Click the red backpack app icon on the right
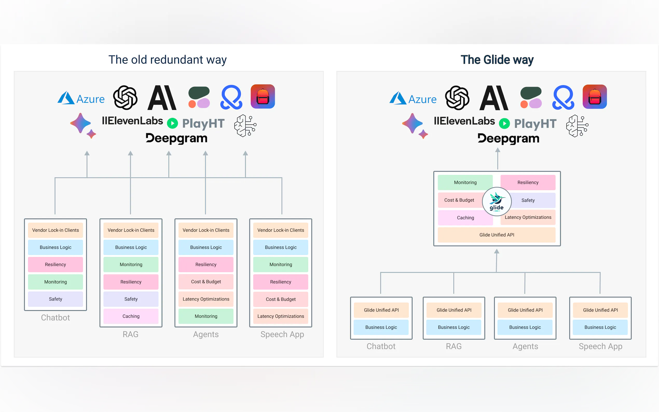659x412 pixels. [x=594, y=97]
